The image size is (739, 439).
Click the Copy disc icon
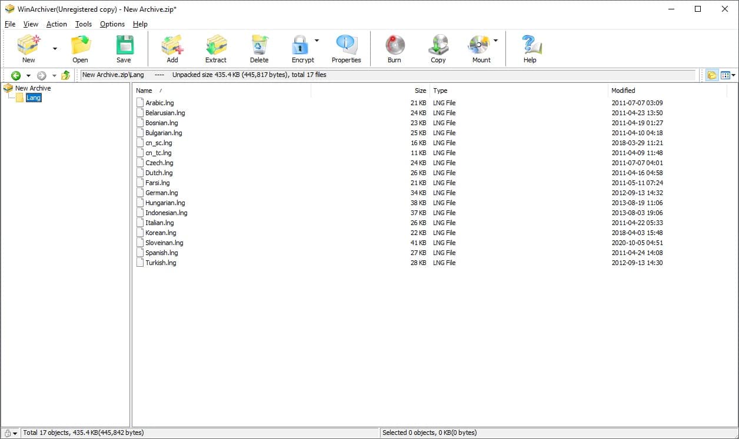438,45
